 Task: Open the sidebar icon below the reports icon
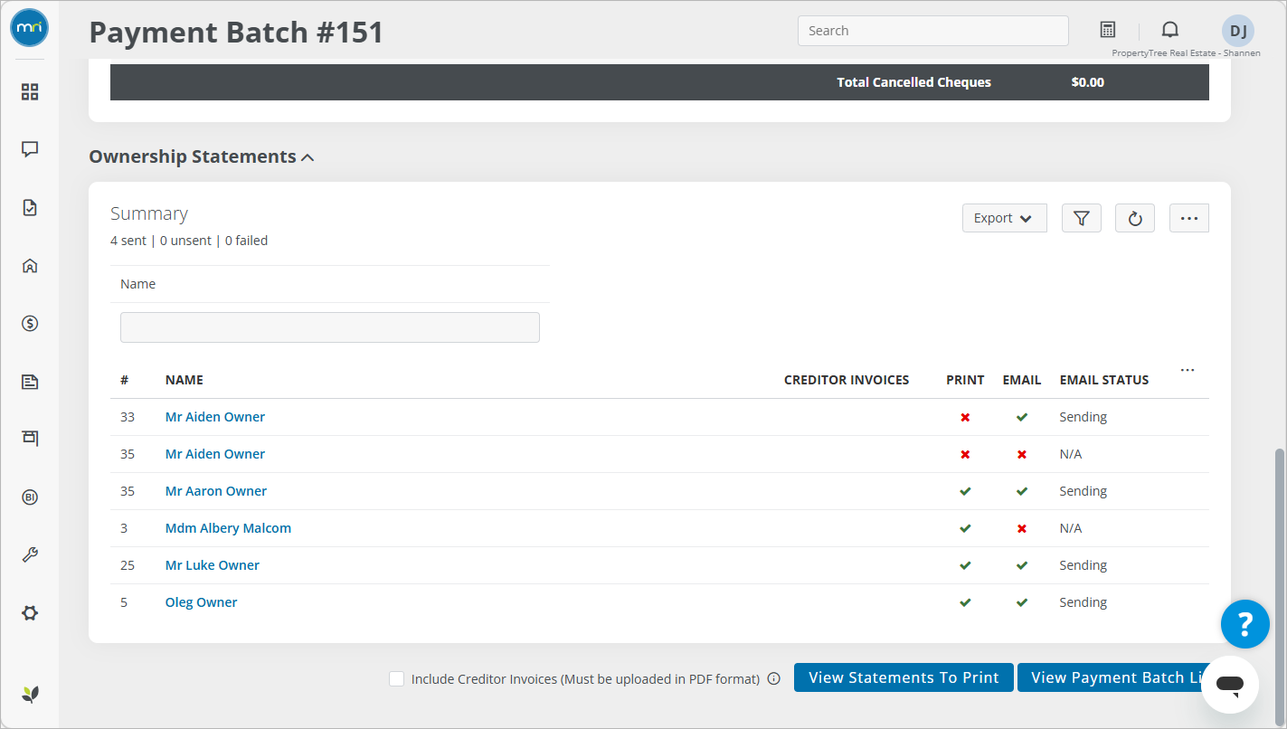(30, 439)
